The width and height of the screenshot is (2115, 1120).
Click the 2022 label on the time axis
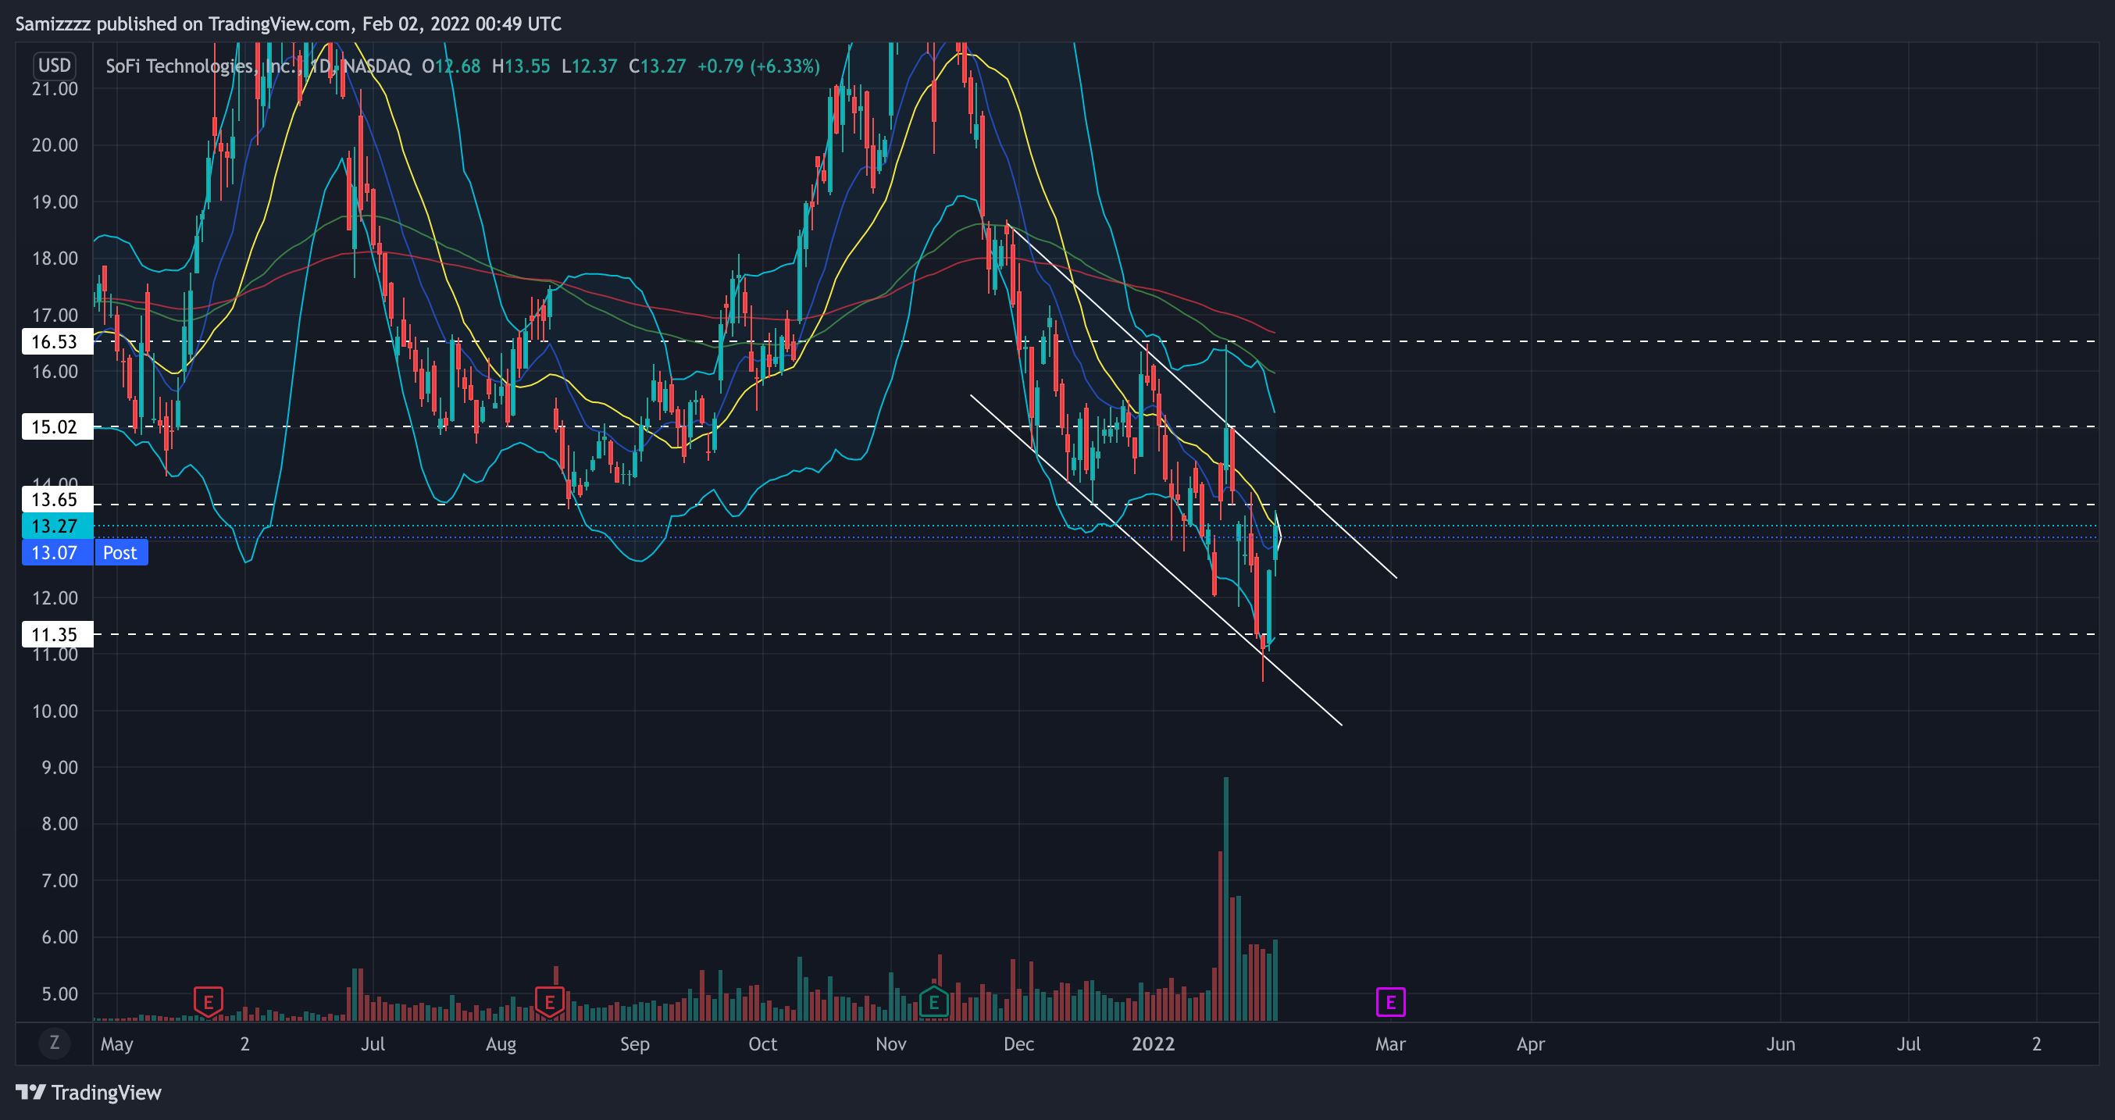click(x=1153, y=1043)
